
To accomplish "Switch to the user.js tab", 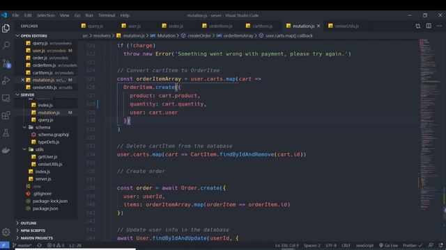I will [x=134, y=26].
